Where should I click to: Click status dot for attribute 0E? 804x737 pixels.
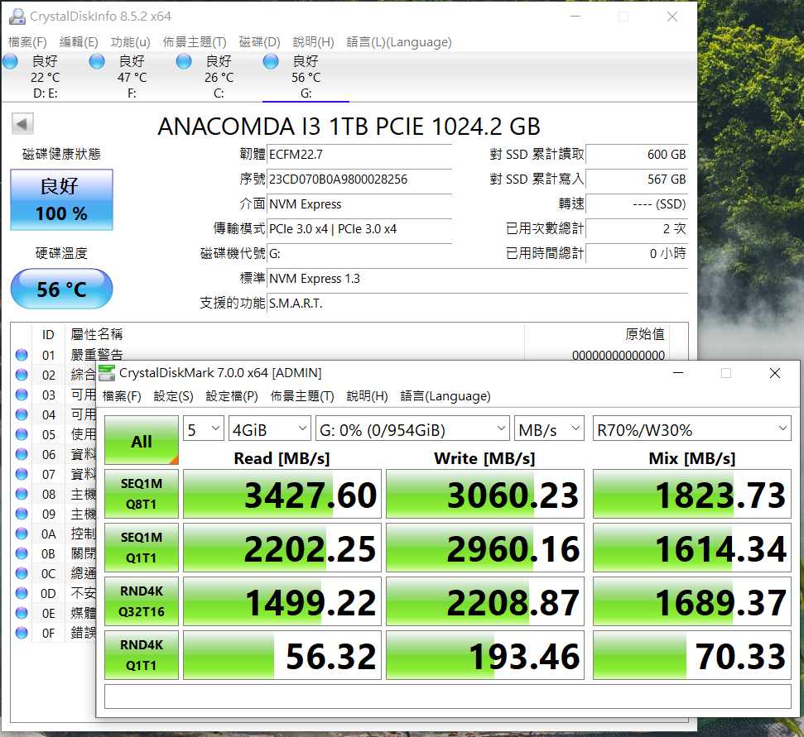pos(22,613)
